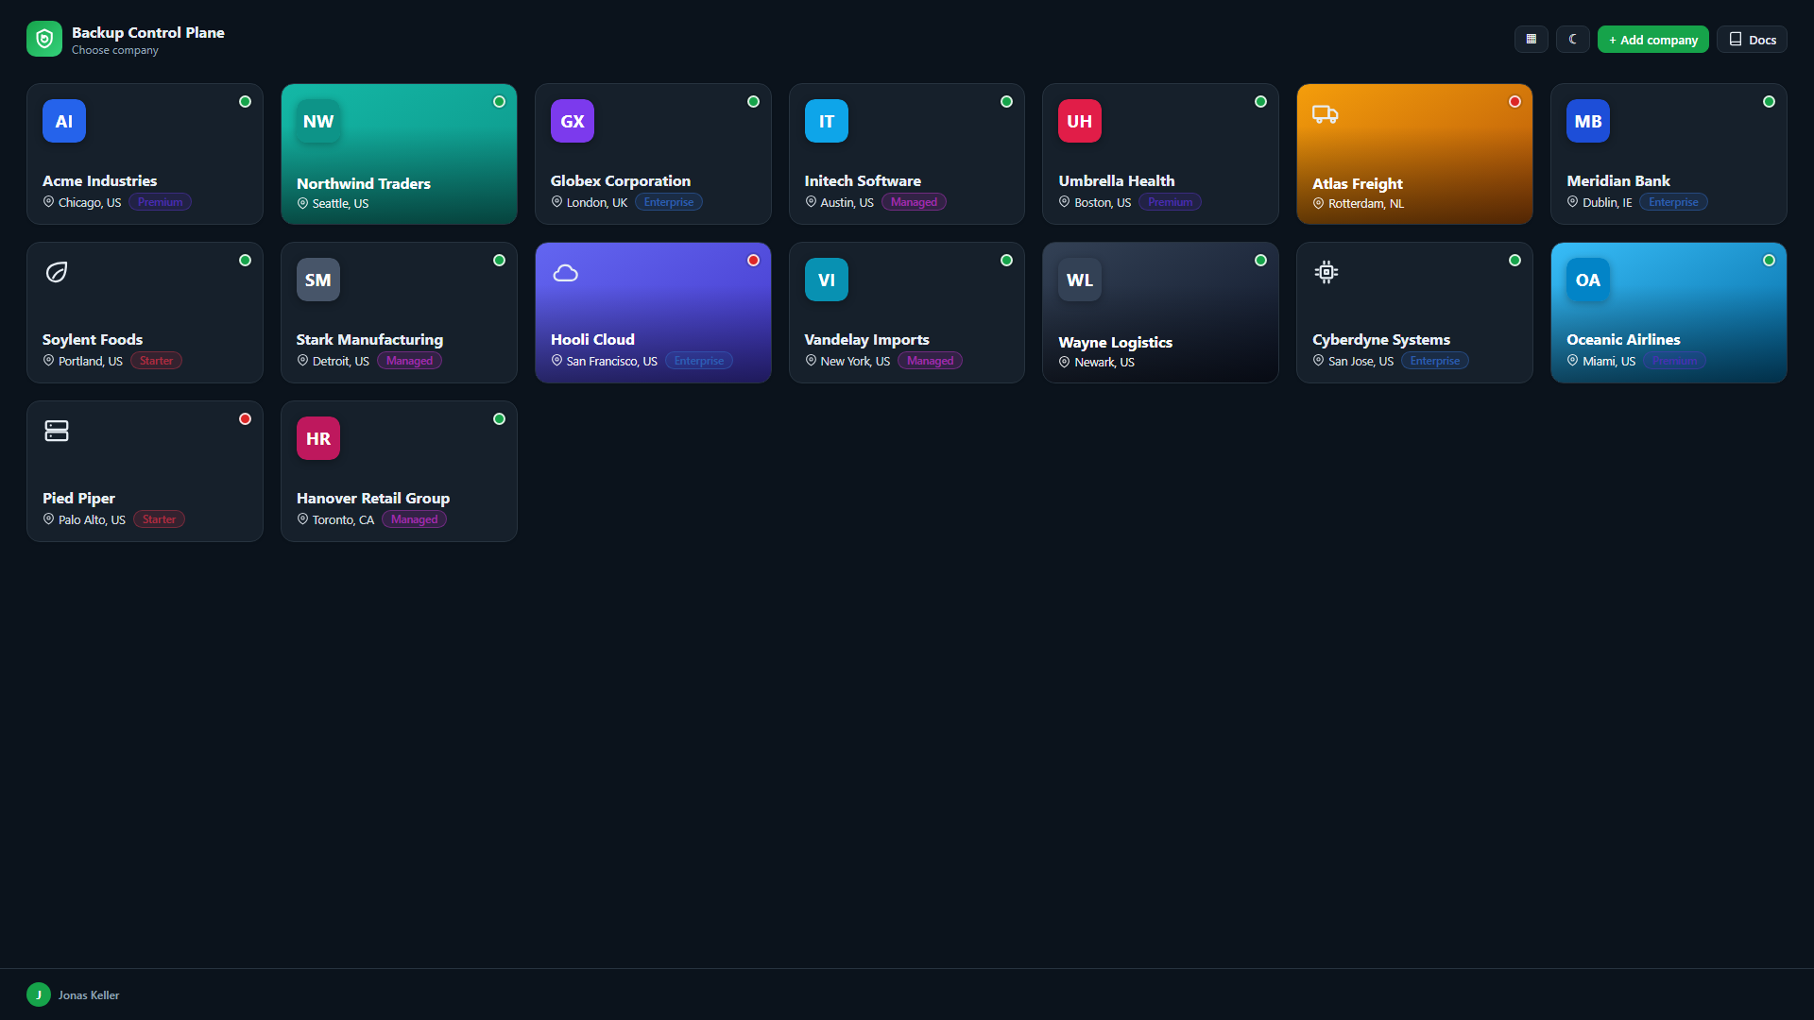Click the Jonas Keller user name
1814x1020 pixels.
point(89,994)
